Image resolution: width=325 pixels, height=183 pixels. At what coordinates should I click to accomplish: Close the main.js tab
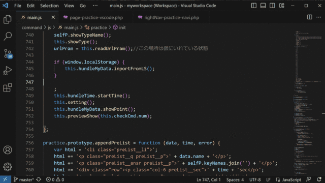pos(53,17)
